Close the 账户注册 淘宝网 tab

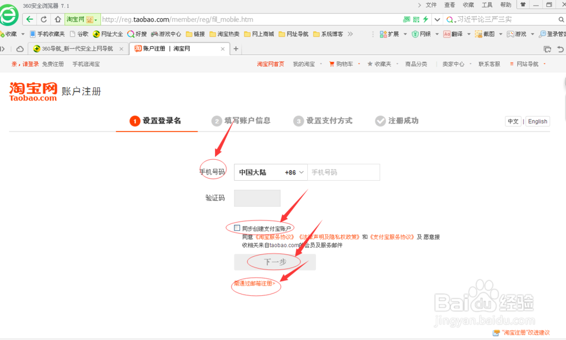tap(222, 49)
